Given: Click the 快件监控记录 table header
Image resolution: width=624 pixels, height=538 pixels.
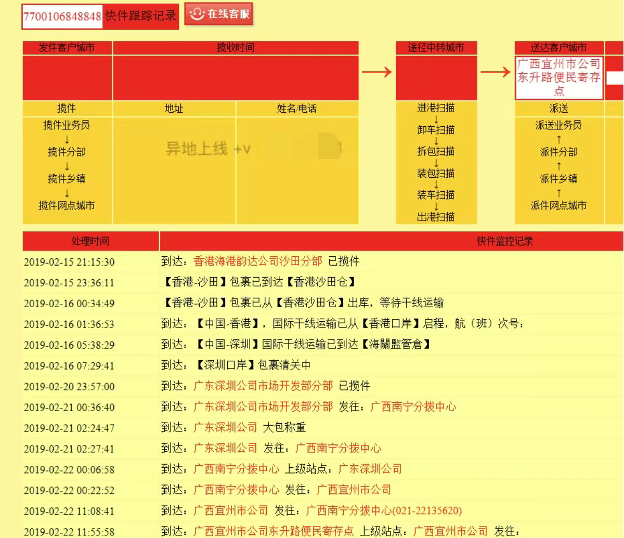Looking at the screenshot, I should coord(505,241).
